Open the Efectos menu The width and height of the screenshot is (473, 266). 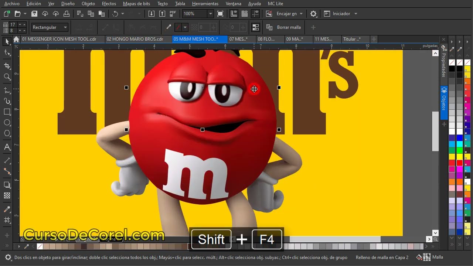(109, 4)
